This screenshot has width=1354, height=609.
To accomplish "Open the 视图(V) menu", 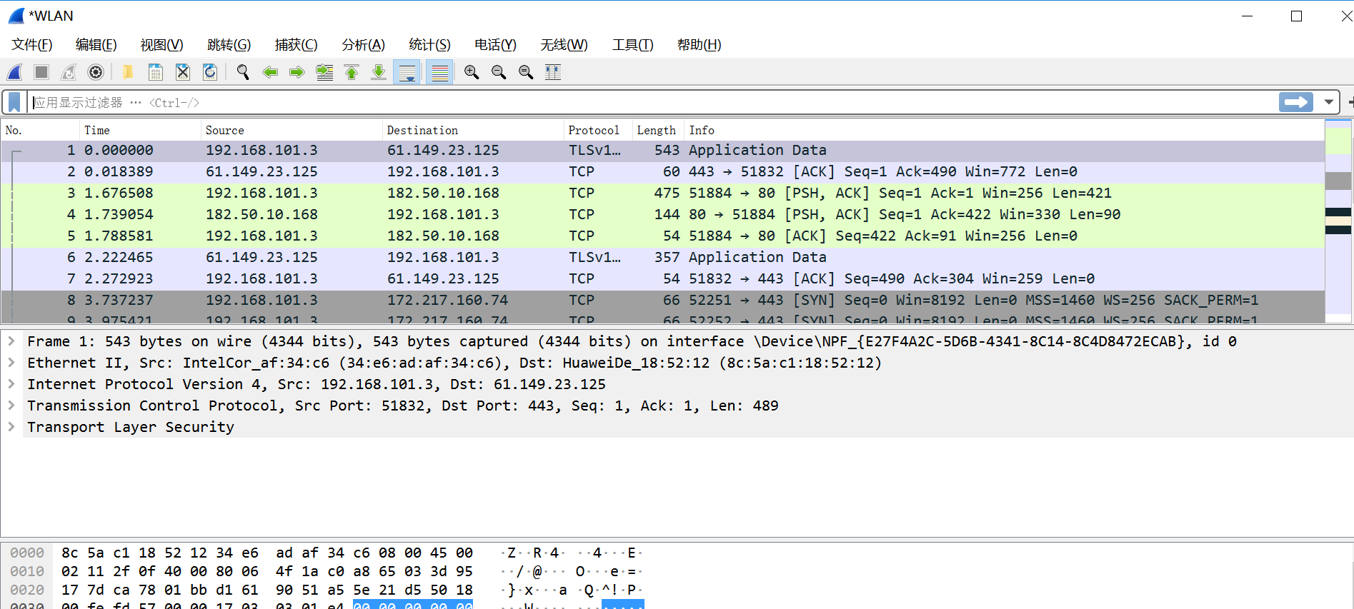I will point(162,45).
